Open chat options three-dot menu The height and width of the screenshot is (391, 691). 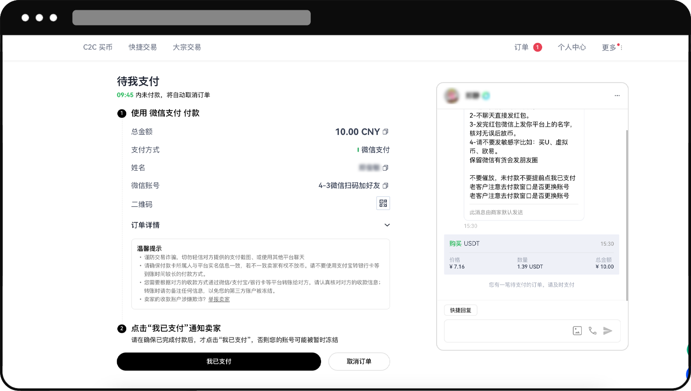click(617, 95)
